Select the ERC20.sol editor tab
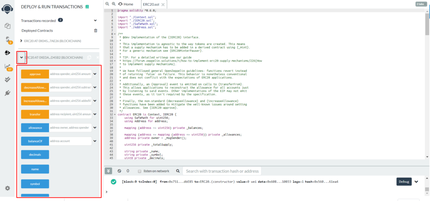This screenshot has width=430, height=201. pyautogui.click(x=151, y=4)
